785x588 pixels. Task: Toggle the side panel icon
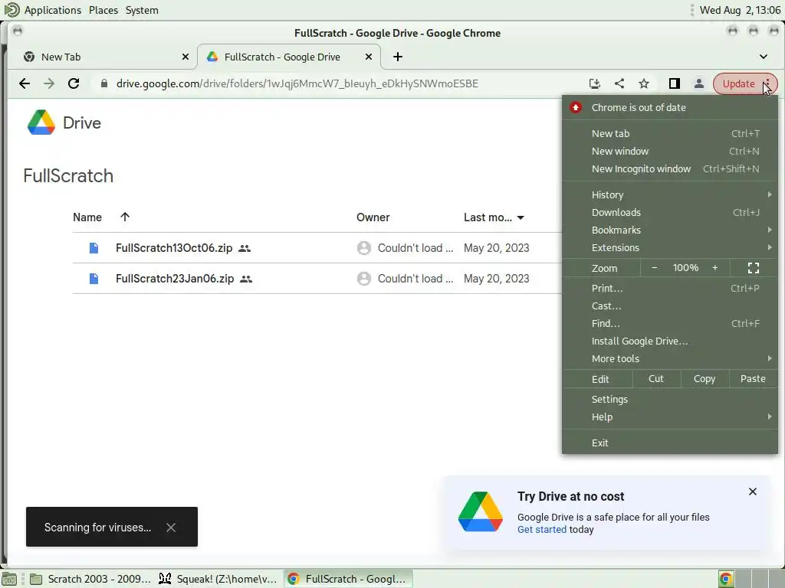click(675, 83)
